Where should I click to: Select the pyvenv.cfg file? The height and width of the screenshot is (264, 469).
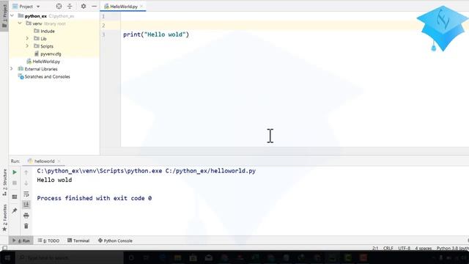tap(48, 54)
